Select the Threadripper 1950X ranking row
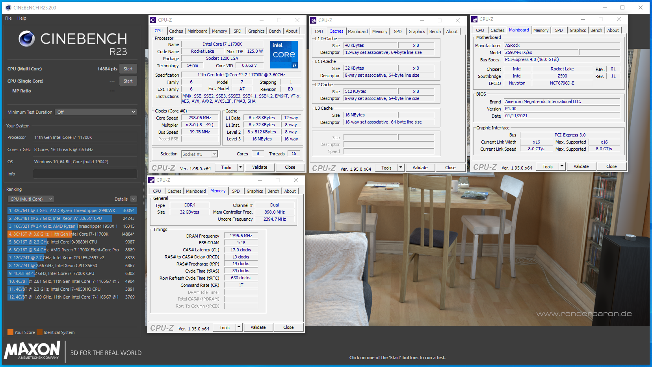This screenshot has width=652, height=367. [72, 226]
